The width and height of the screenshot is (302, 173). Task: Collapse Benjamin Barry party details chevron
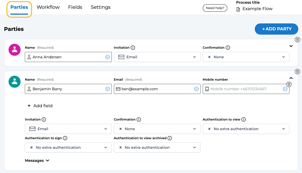[x=291, y=78]
